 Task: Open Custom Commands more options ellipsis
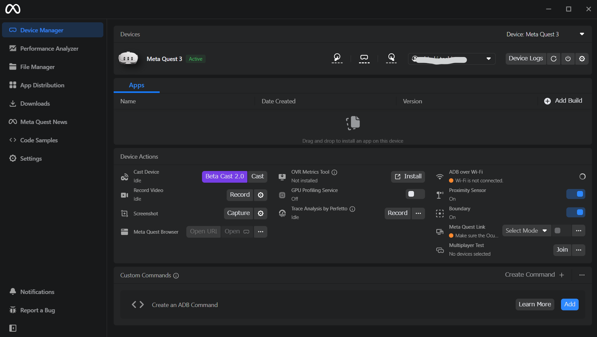click(x=582, y=275)
